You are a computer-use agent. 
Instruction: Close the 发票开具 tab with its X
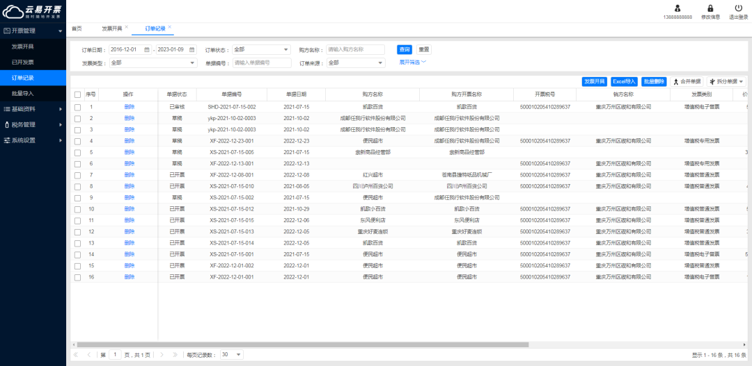126,28
